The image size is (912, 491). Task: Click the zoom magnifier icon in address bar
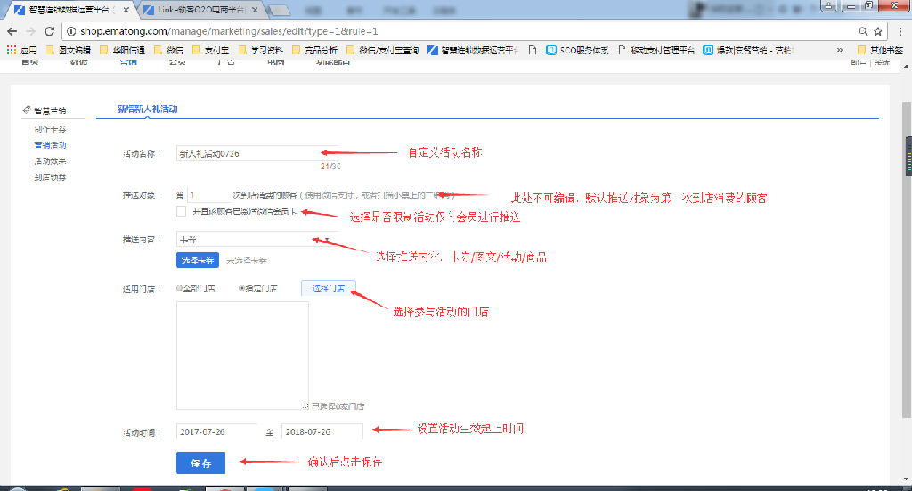coord(863,31)
